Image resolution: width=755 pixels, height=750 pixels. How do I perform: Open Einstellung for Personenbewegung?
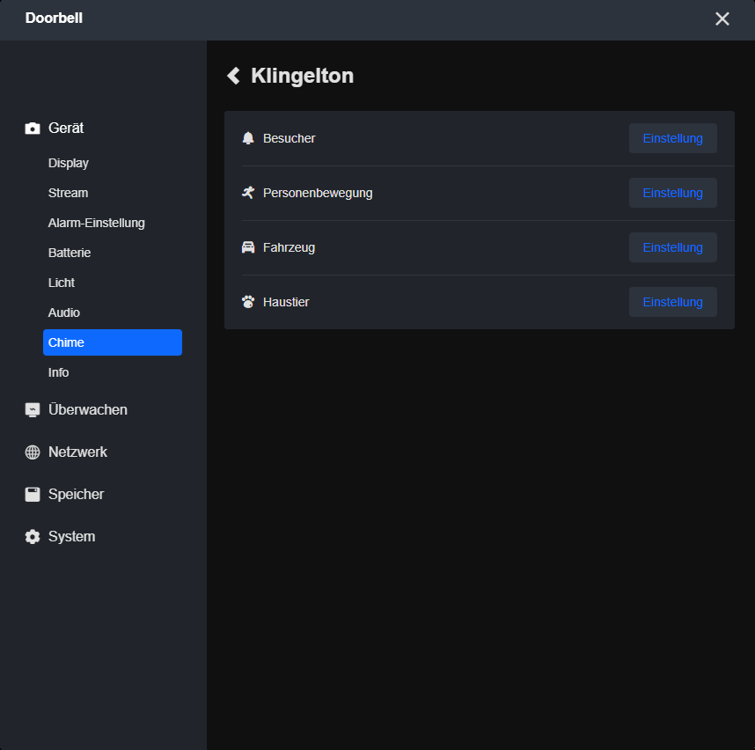tap(672, 193)
